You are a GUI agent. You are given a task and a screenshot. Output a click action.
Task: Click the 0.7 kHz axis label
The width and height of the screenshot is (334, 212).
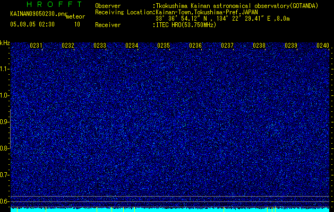pos(5,175)
